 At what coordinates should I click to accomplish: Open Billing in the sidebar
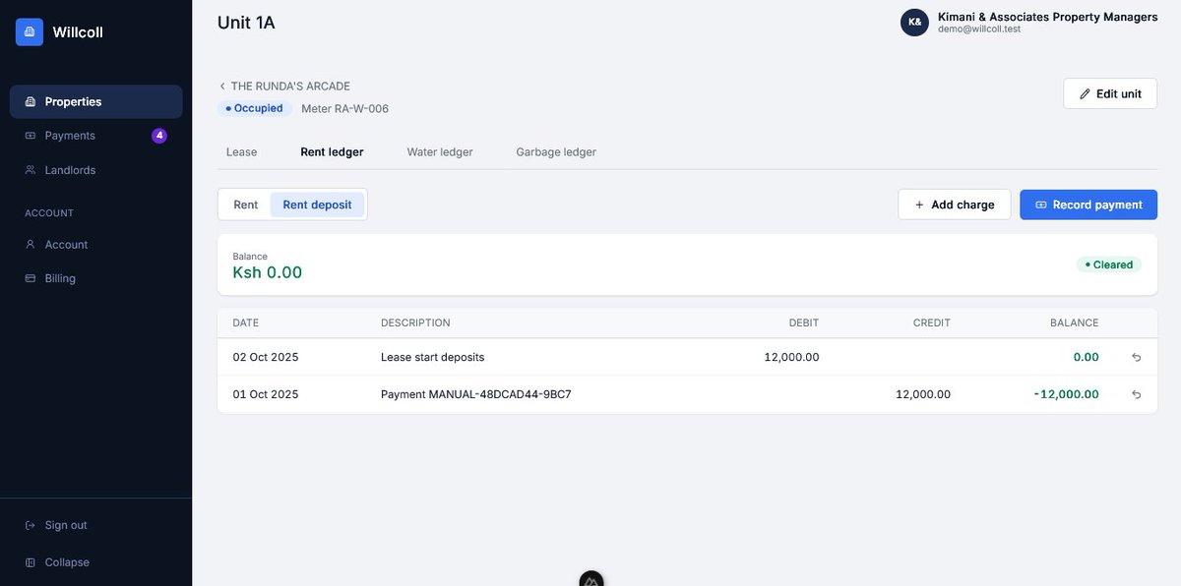(96, 278)
